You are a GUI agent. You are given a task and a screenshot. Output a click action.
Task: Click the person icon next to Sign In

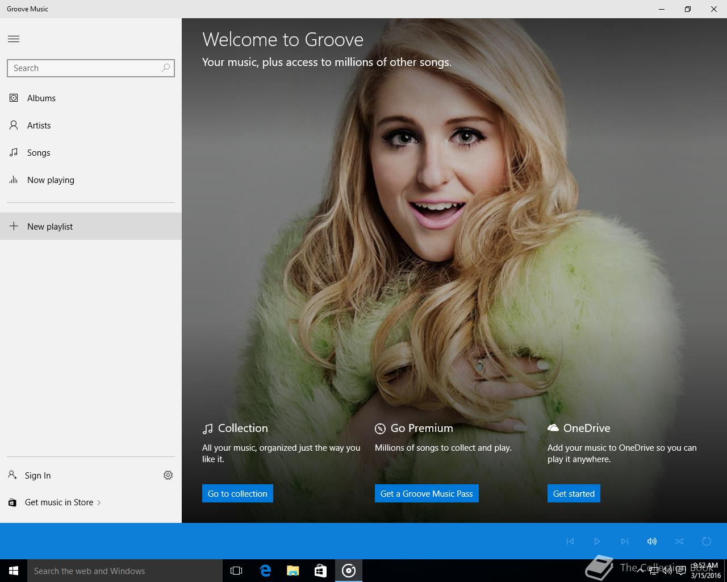point(12,475)
